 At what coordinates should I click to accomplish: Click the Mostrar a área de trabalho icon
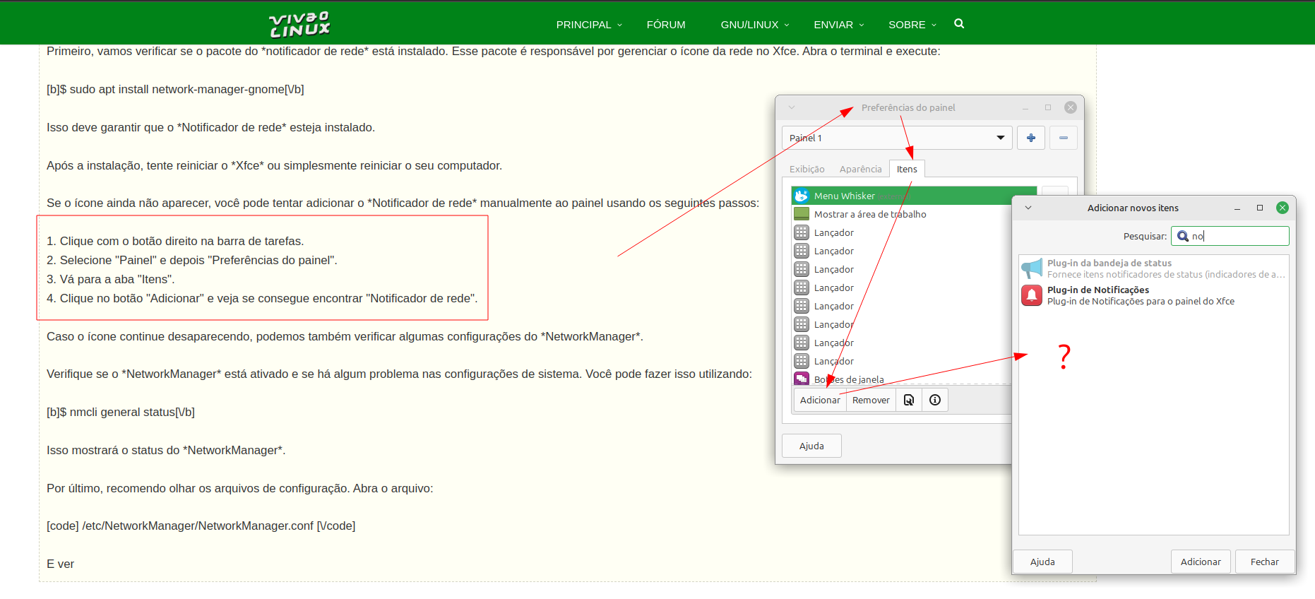(x=802, y=214)
